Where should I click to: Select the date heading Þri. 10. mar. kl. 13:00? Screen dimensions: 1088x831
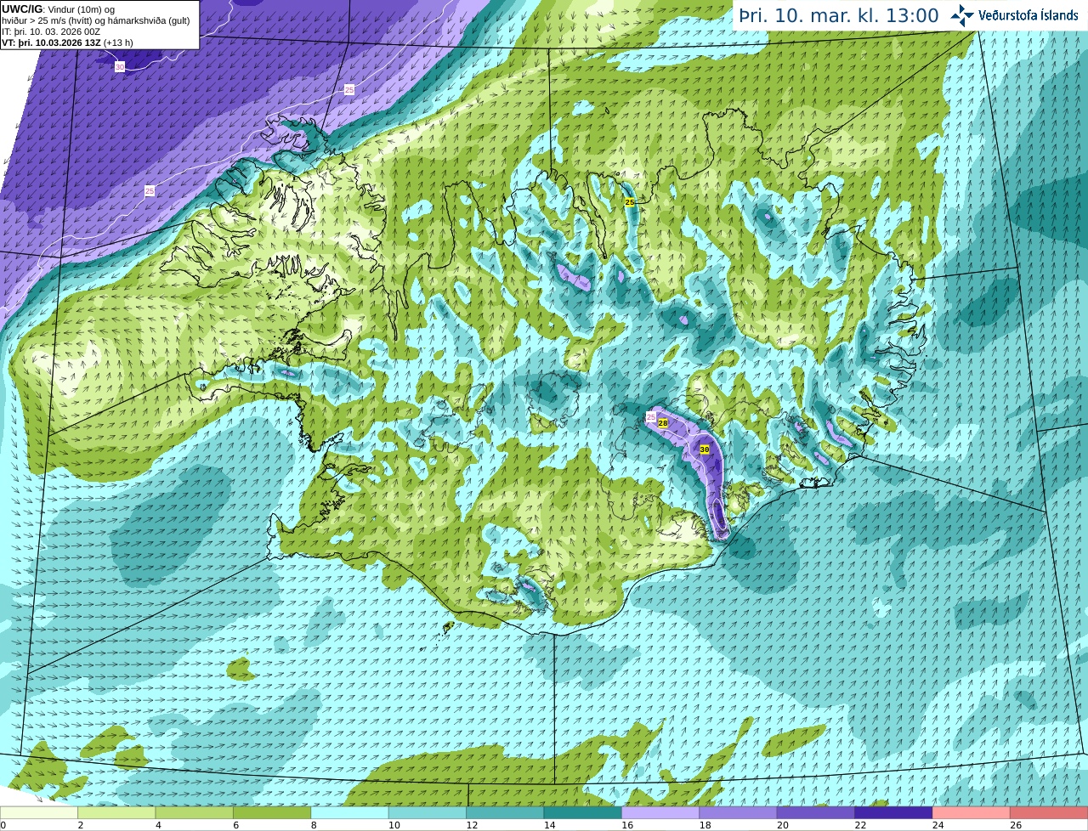[x=839, y=16]
